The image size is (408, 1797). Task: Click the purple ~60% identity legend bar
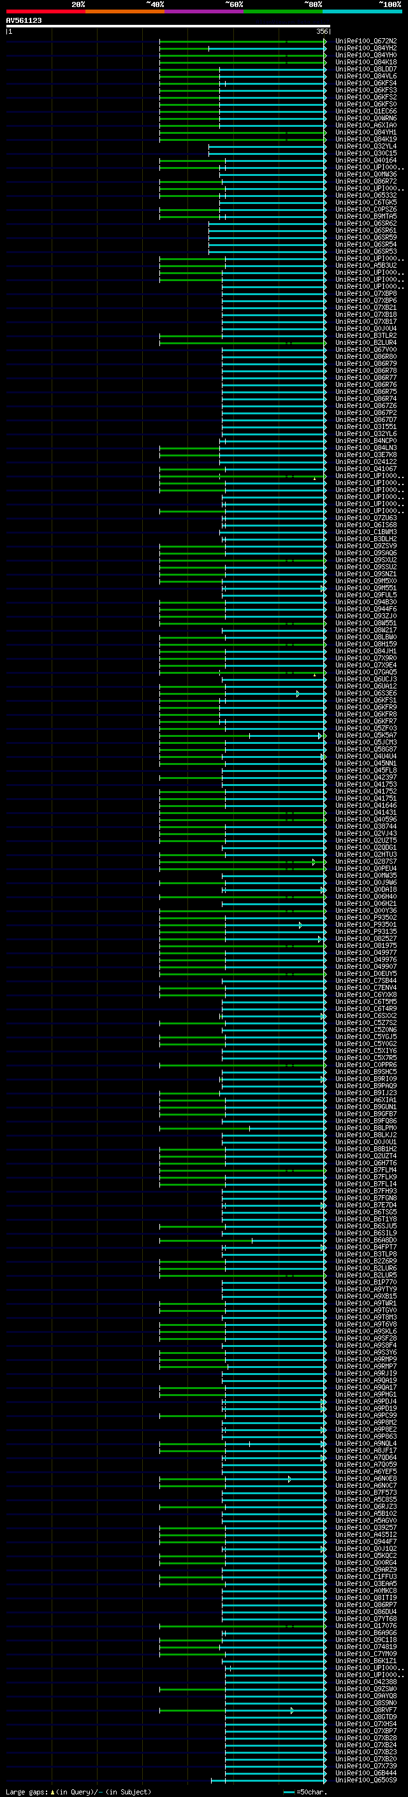(x=203, y=11)
